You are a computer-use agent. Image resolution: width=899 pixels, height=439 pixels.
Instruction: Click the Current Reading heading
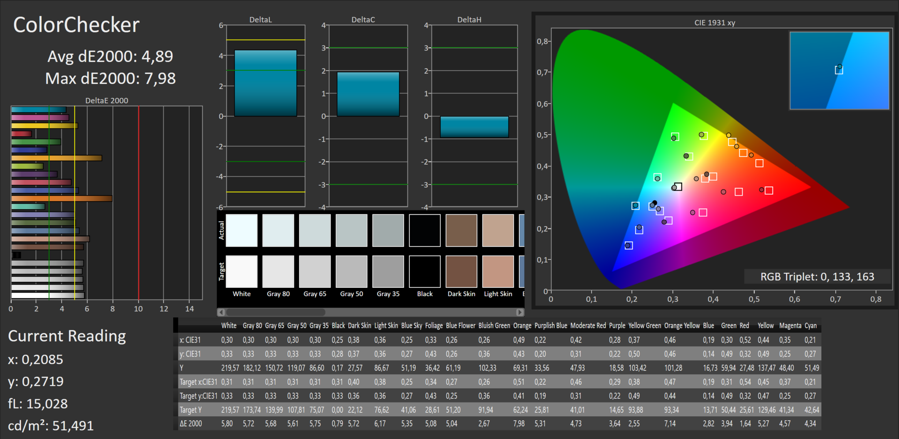tap(67, 336)
